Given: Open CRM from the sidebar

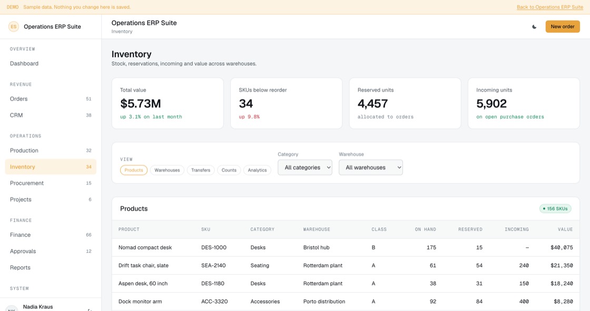Looking at the screenshot, I should [51, 115].
